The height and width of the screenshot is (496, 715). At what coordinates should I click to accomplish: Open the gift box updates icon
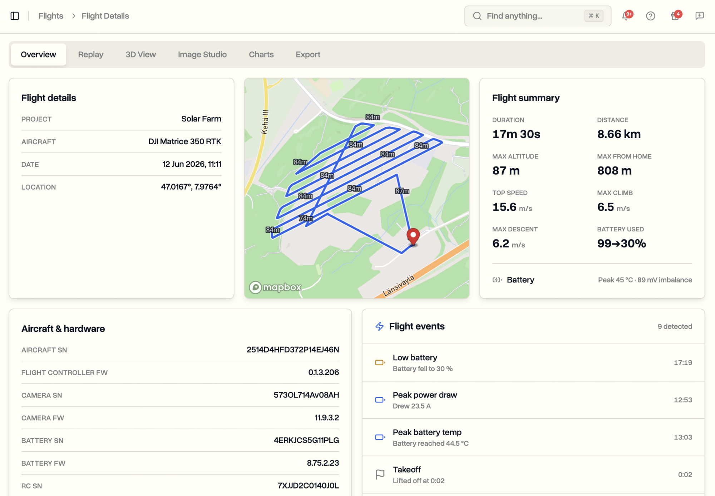tap(675, 16)
